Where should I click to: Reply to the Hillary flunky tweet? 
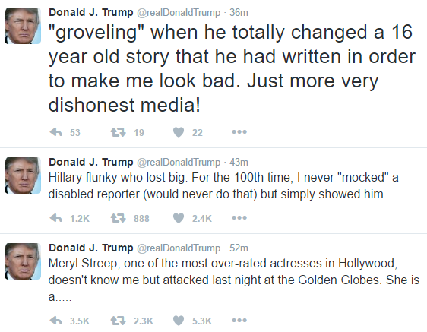pos(56,218)
